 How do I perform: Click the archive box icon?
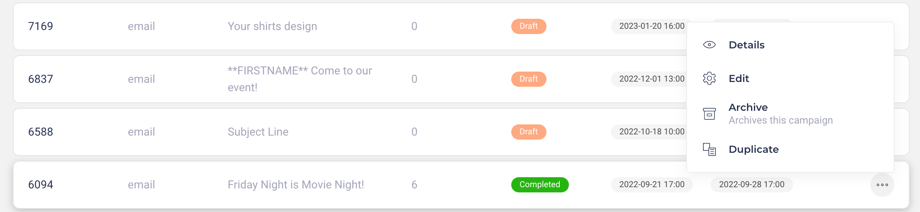click(709, 114)
